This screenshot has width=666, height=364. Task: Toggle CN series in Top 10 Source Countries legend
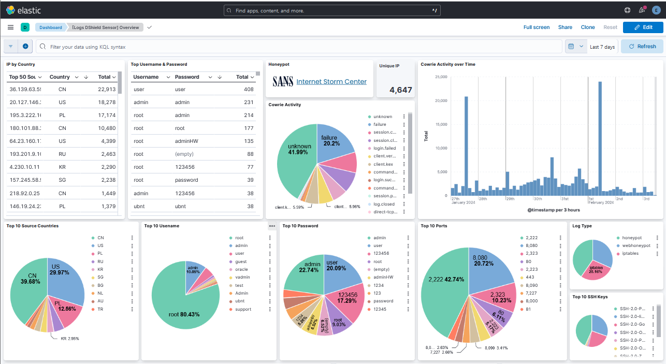click(100, 238)
